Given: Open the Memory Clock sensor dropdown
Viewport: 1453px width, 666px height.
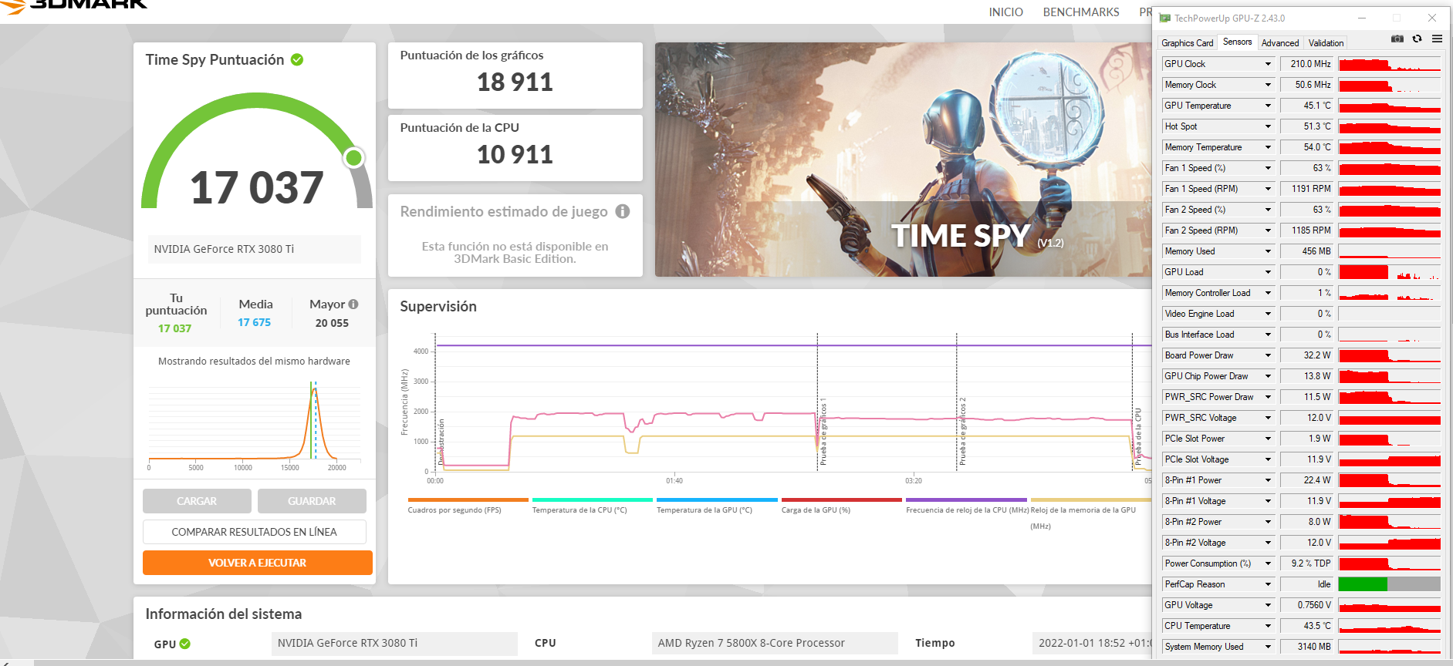Looking at the screenshot, I should [1268, 85].
